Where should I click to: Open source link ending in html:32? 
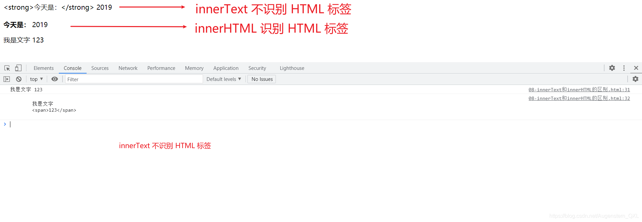(x=579, y=98)
